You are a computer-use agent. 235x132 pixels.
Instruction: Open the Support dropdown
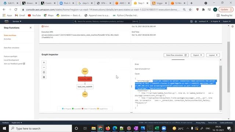point(227,21)
